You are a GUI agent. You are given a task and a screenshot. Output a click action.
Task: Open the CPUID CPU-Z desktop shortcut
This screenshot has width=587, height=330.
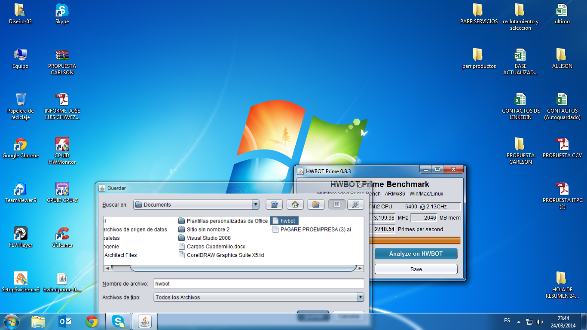[62, 192]
